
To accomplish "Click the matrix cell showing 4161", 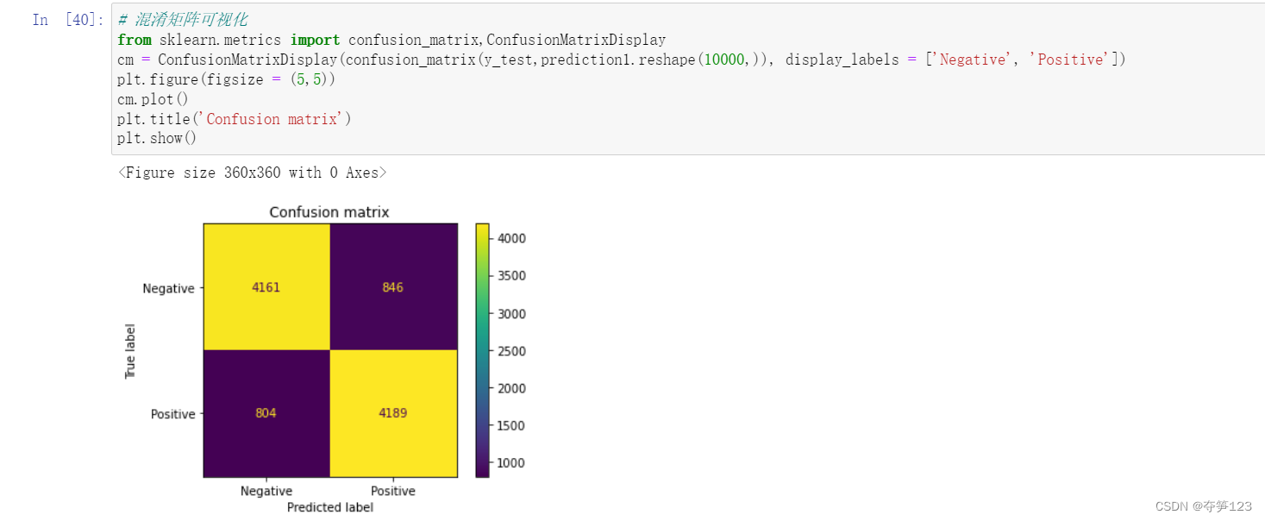I will (266, 286).
